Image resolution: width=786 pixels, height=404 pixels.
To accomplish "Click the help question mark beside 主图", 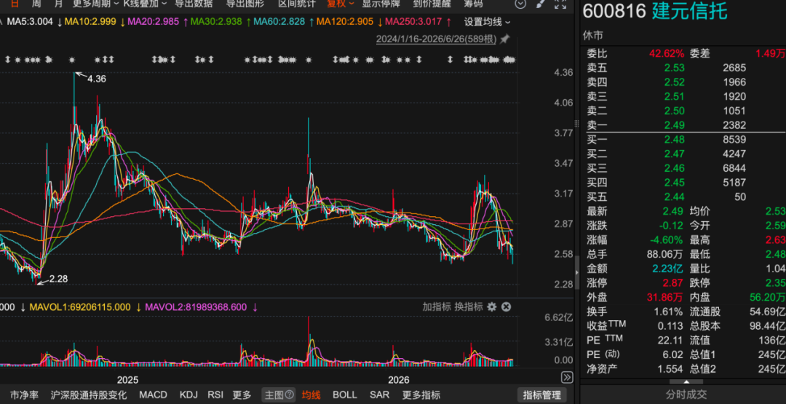I will click(x=289, y=395).
